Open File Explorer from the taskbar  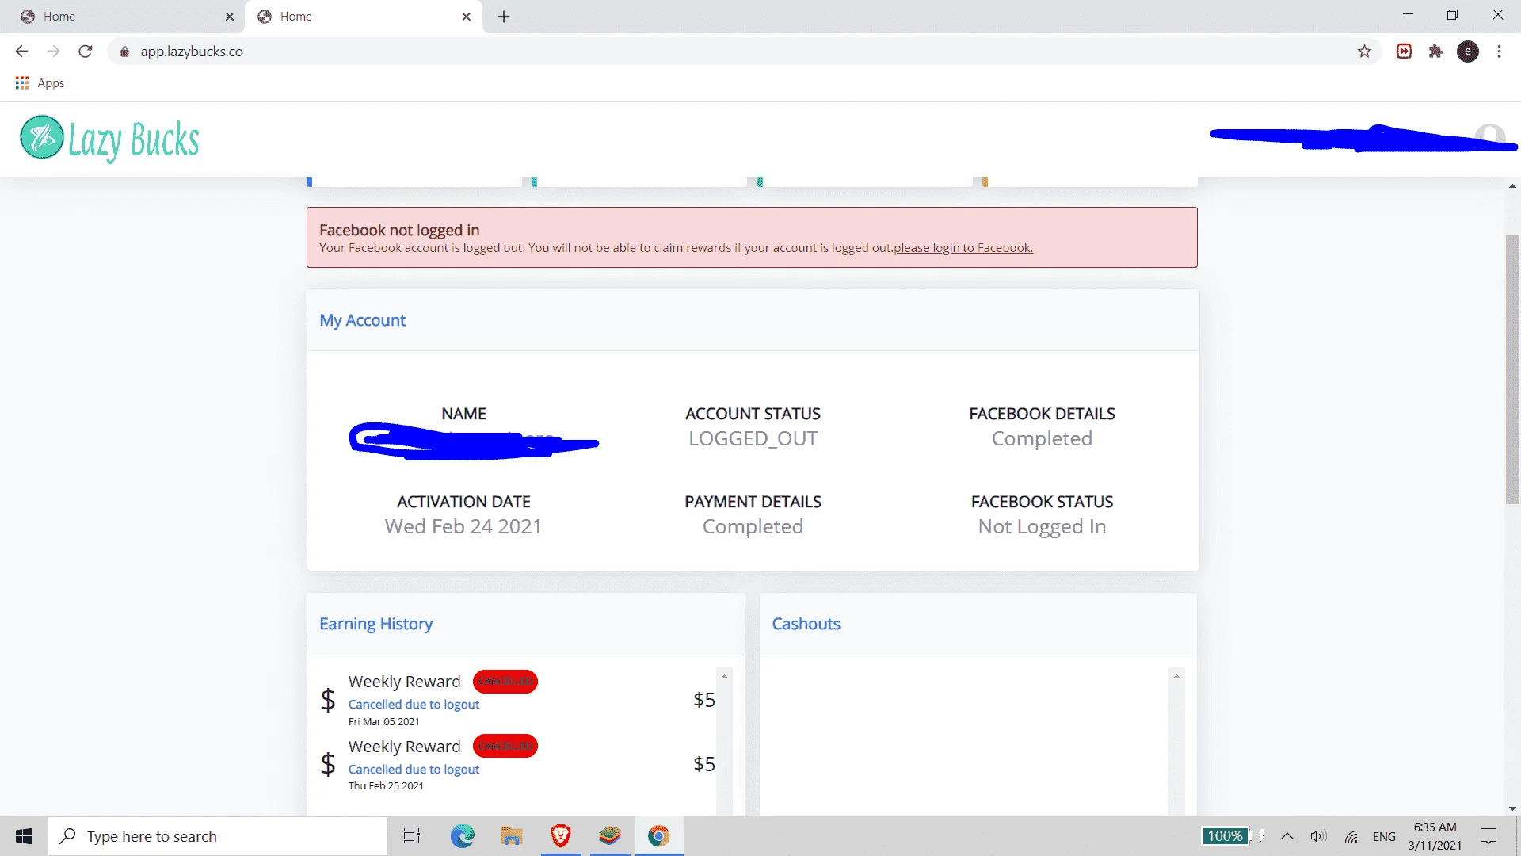pos(512,836)
